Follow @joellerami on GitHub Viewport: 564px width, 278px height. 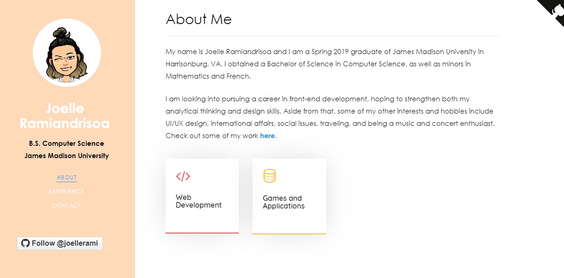[x=60, y=243]
